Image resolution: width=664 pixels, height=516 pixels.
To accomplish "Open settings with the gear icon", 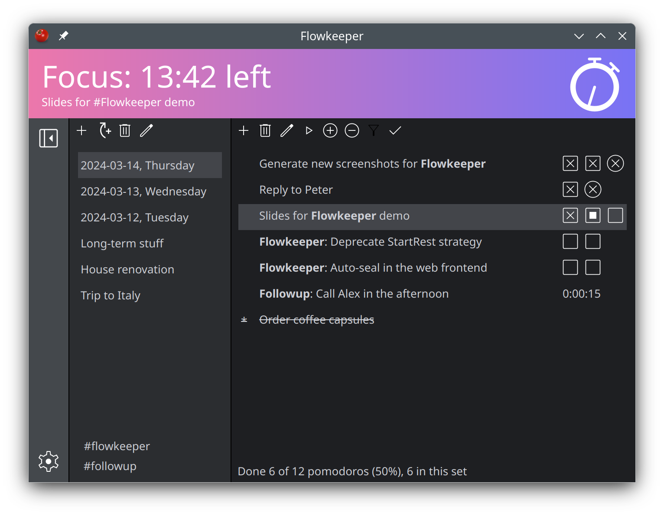I will (x=49, y=461).
